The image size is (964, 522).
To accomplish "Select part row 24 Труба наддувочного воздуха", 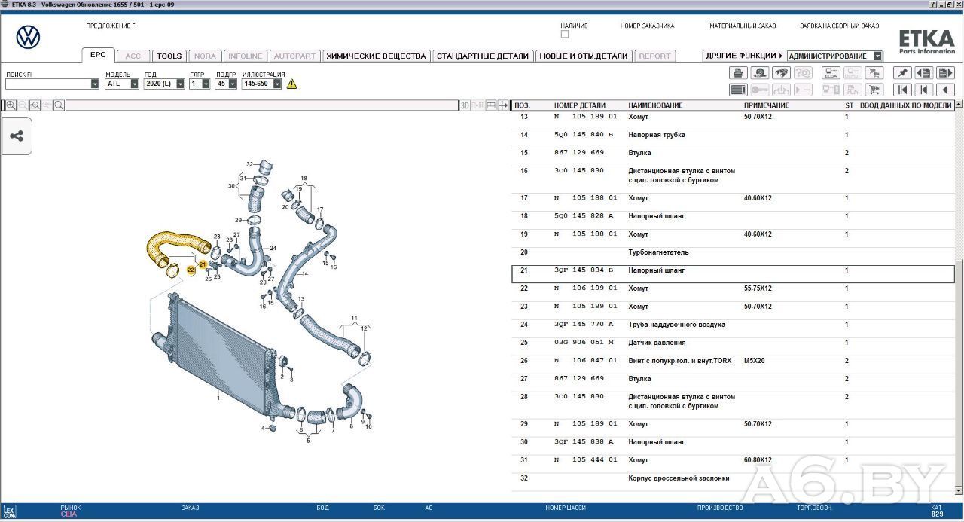I will (x=732, y=325).
